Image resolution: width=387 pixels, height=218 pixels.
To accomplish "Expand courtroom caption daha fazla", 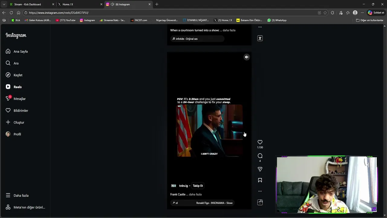I will coord(229,30).
